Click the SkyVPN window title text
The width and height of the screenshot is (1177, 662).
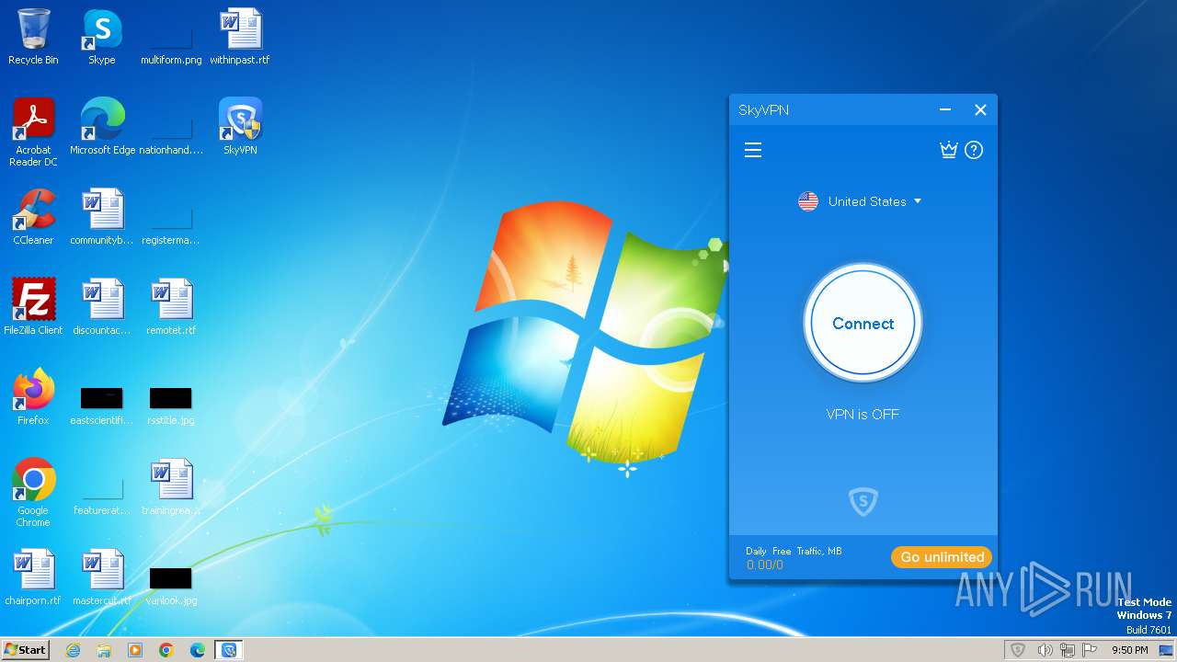click(x=763, y=110)
